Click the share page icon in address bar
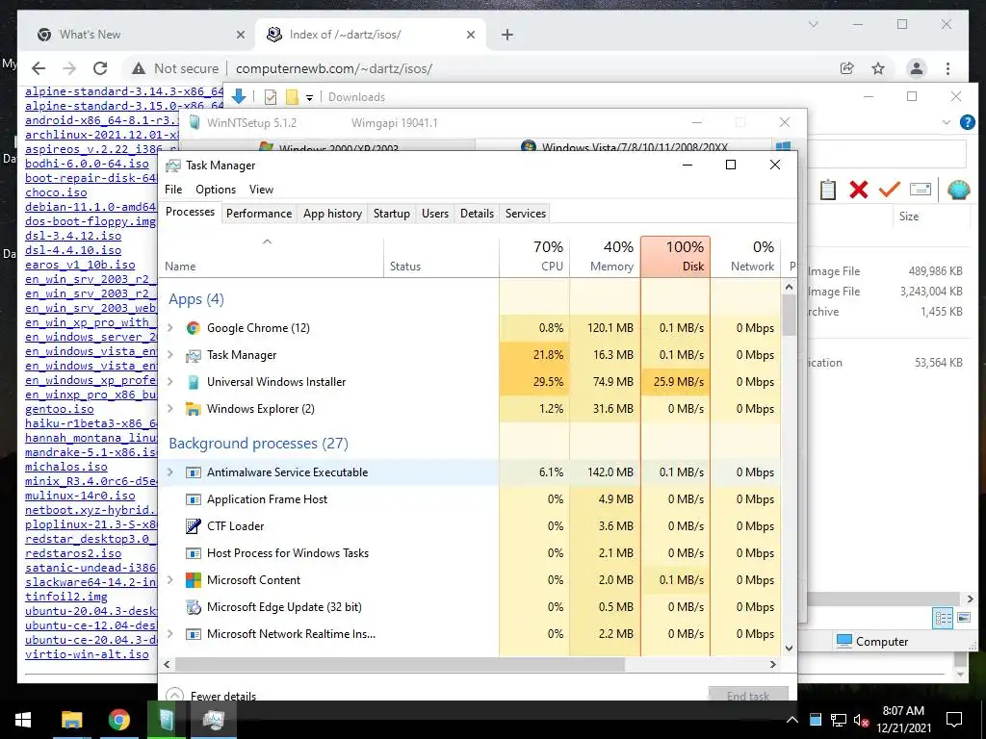The height and width of the screenshot is (739, 986). tap(847, 68)
